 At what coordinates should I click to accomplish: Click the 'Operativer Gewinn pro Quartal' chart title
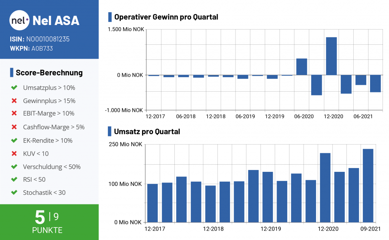click(166, 17)
